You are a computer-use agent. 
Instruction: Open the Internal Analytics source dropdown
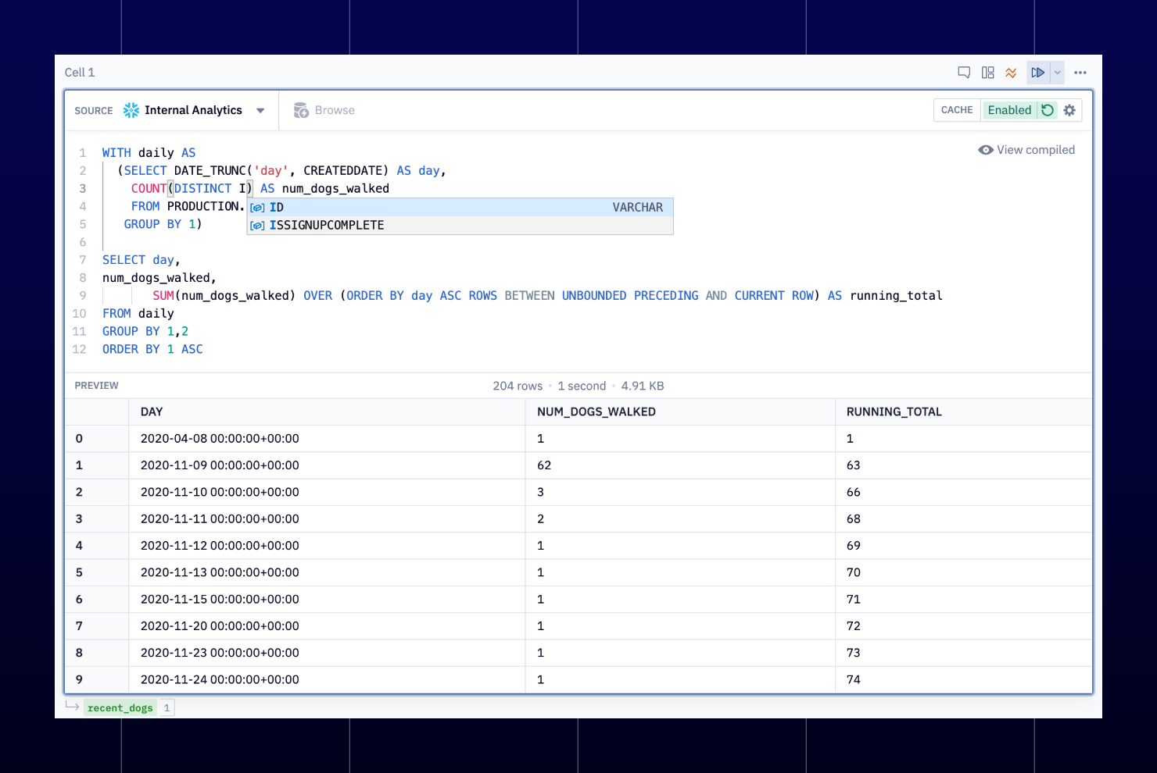click(x=260, y=110)
